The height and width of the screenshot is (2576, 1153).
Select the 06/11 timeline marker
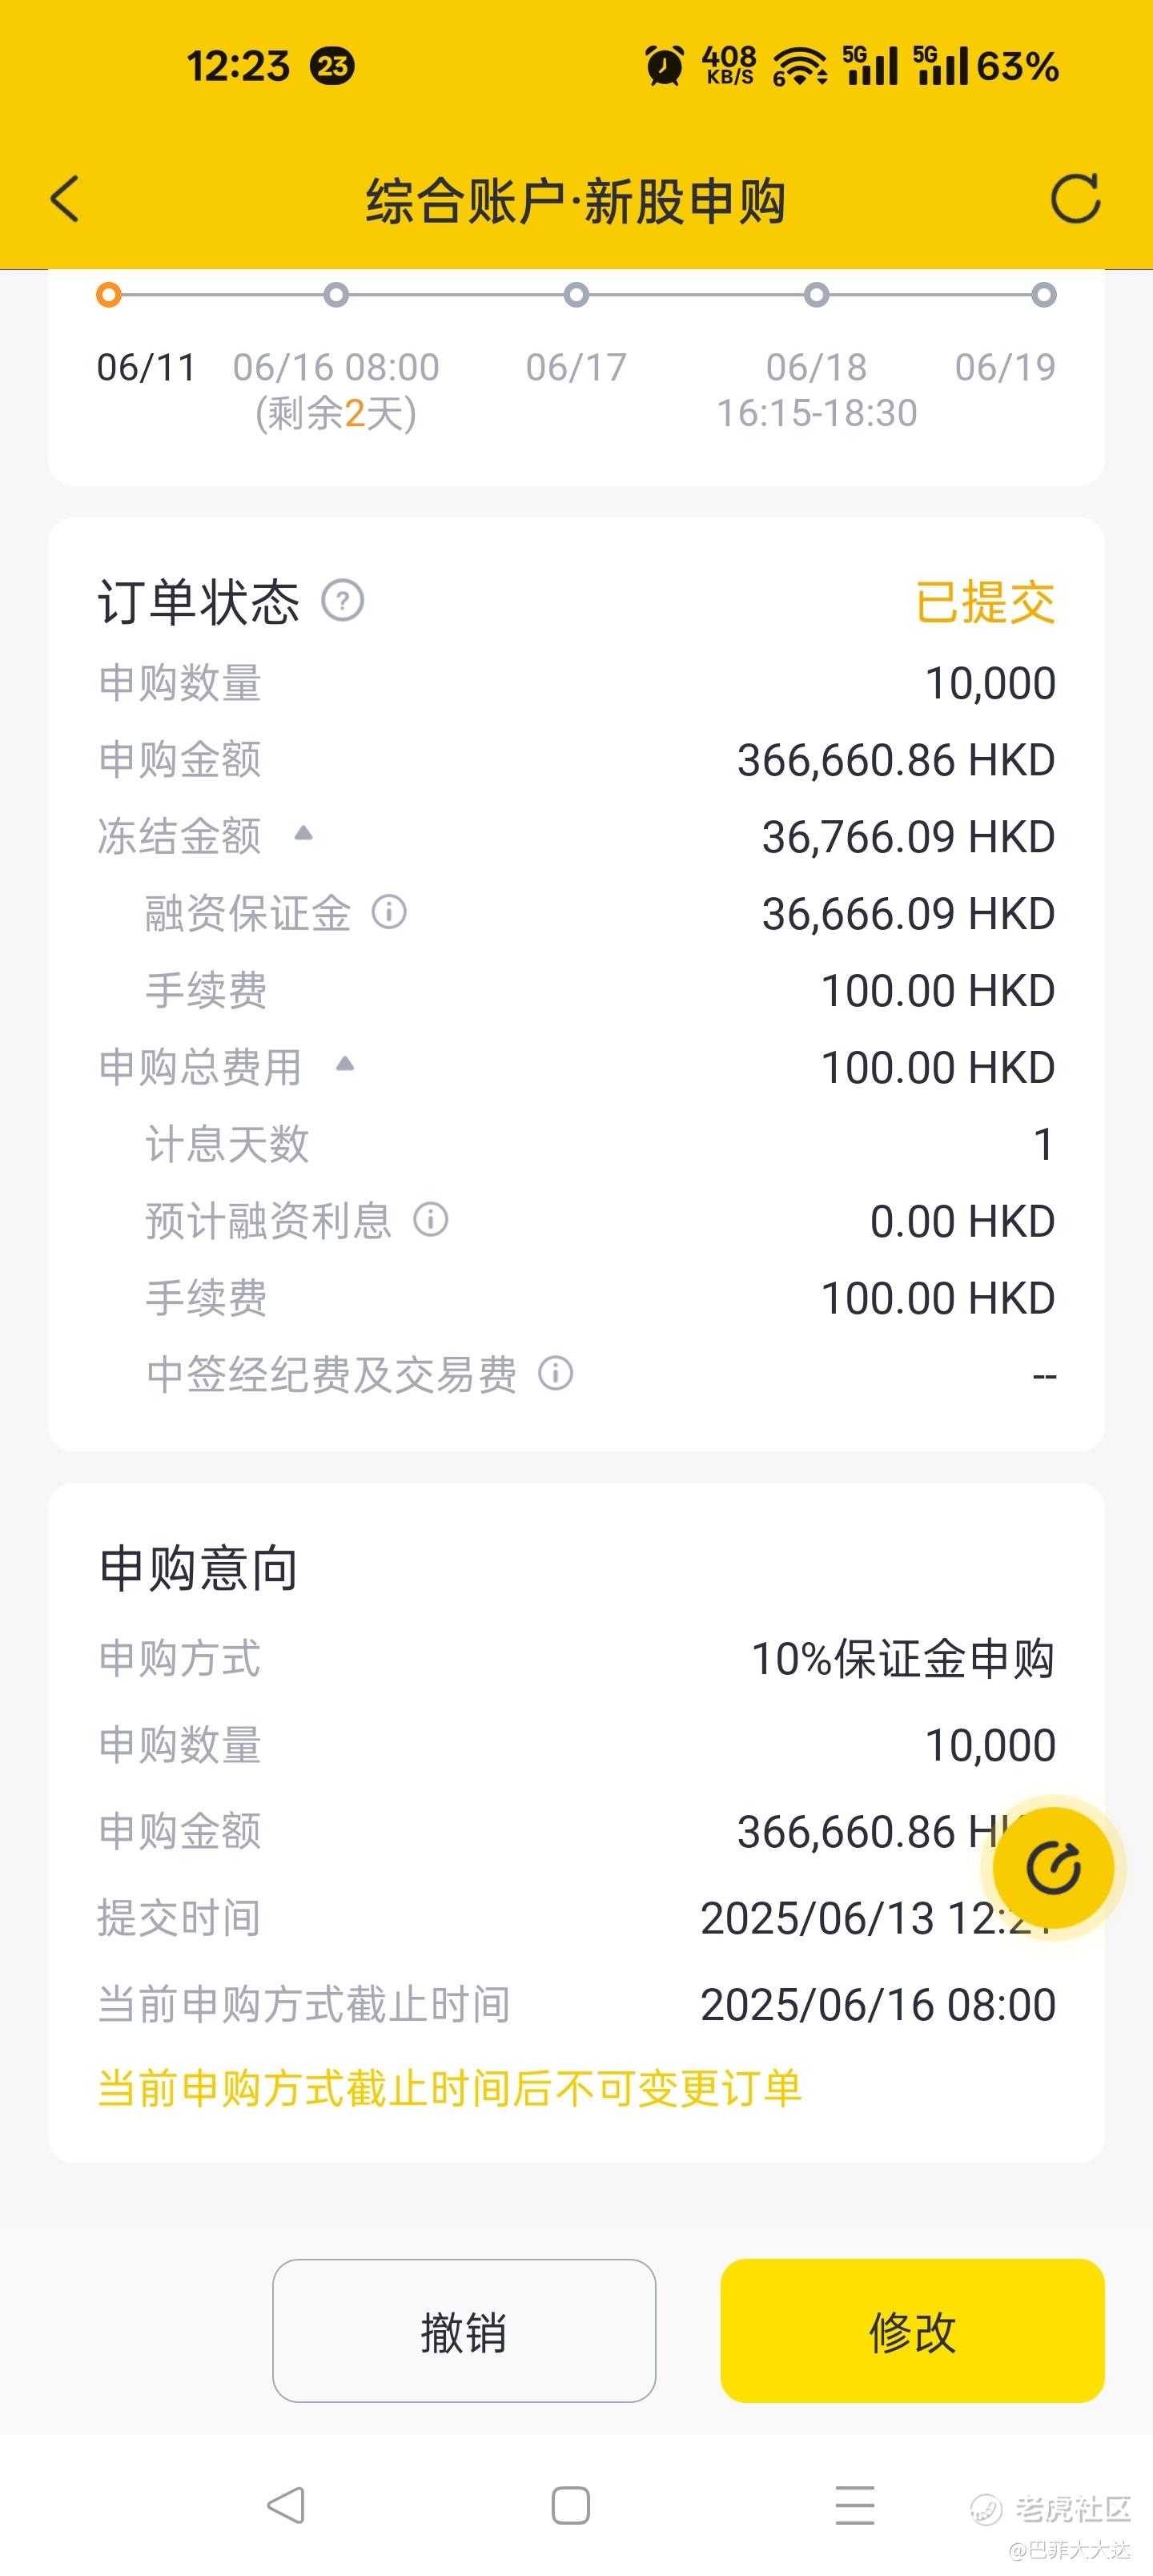[109, 295]
